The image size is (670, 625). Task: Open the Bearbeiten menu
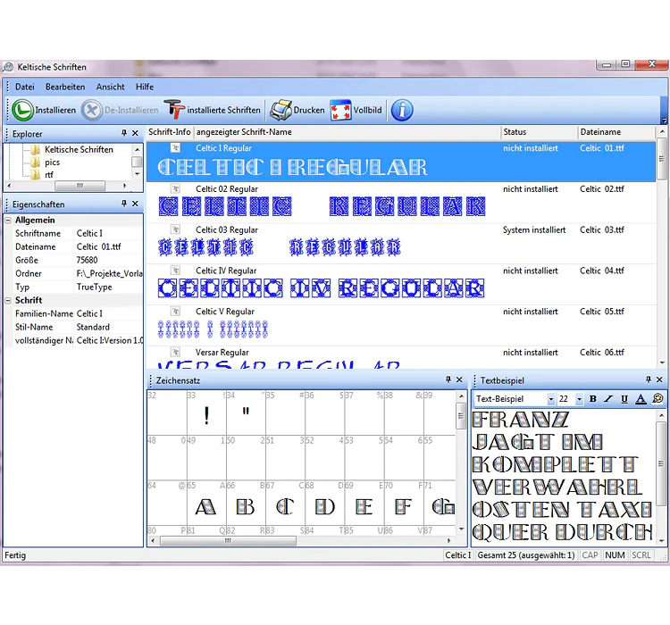point(65,87)
